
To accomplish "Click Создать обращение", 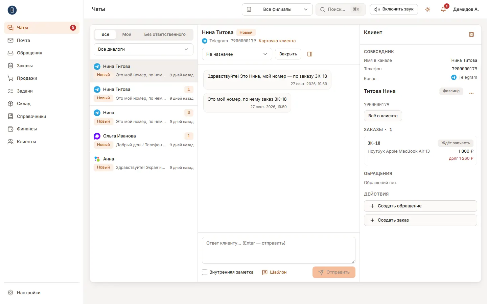I will (x=420, y=206).
